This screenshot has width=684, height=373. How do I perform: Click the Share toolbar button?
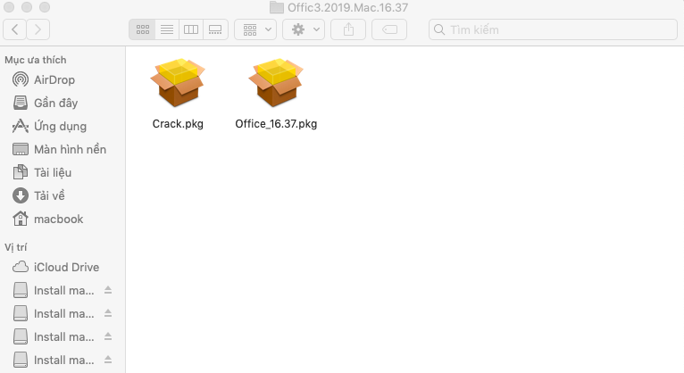(x=348, y=29)
